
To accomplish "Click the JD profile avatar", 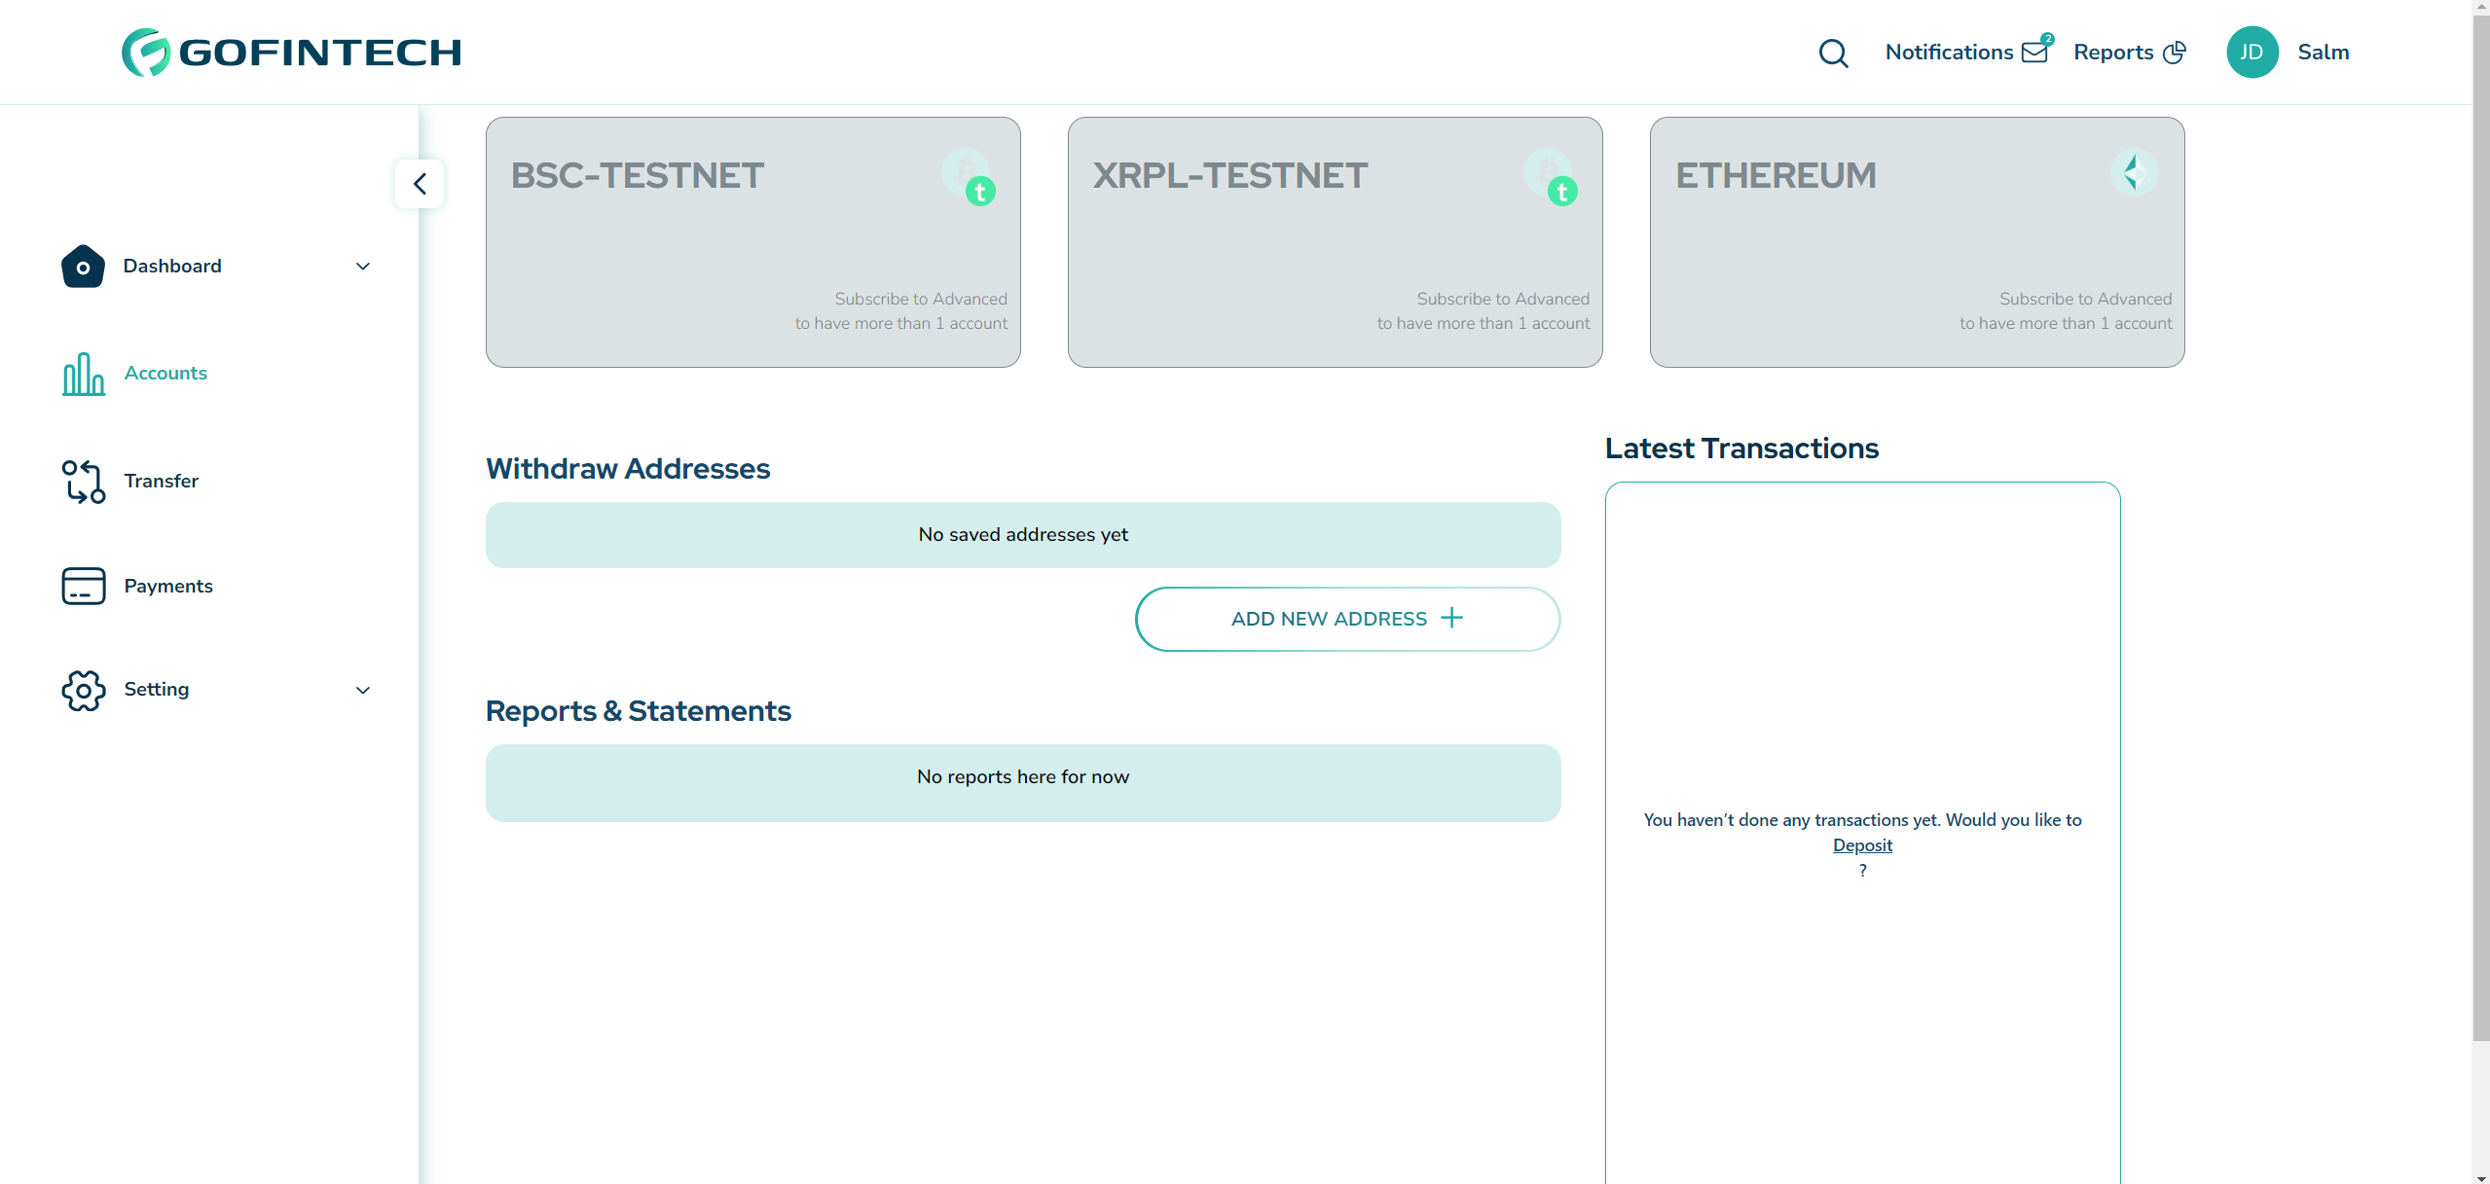I will [x=2253, y=52].
